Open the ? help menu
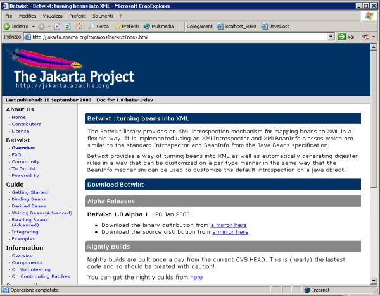The image size is (380, 296). 120,16
